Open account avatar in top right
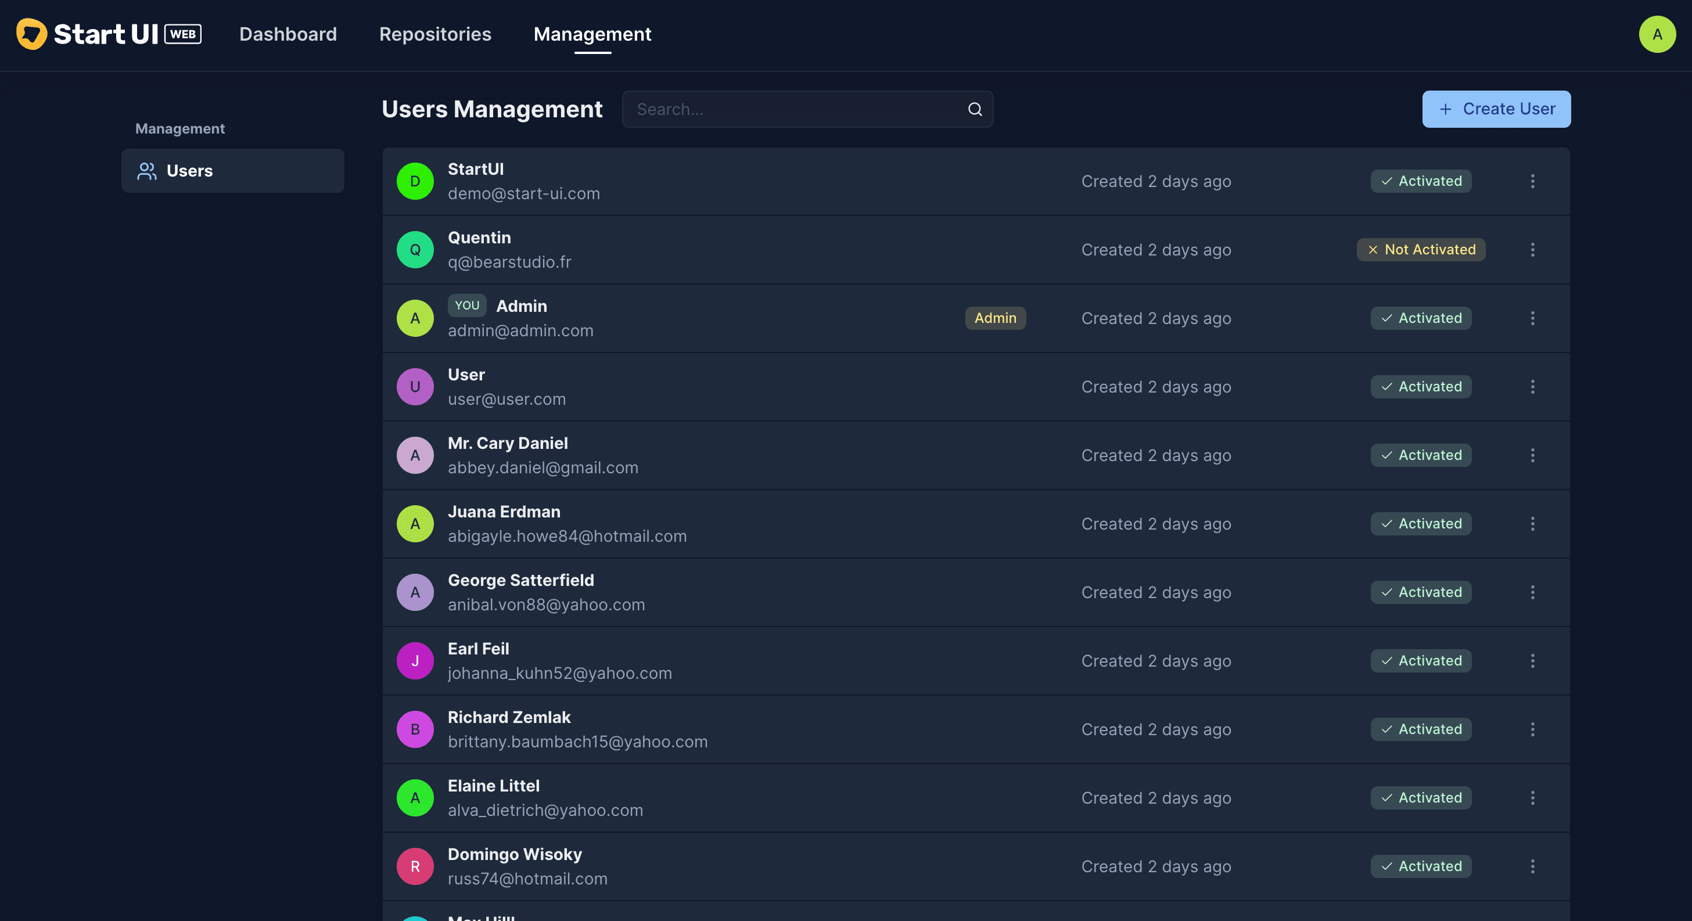The height and width of the screenshot is (921, 1692). 1657,34
